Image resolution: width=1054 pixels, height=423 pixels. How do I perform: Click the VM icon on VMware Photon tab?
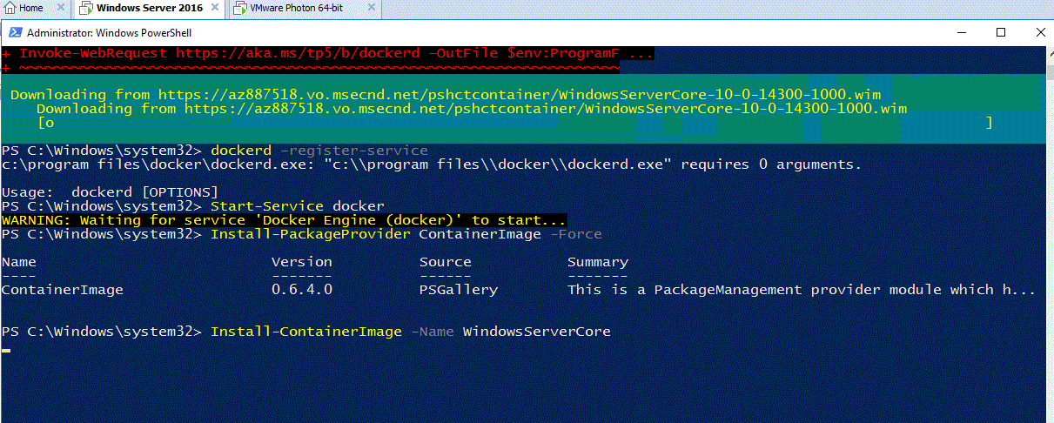click(x=239, y=9)
